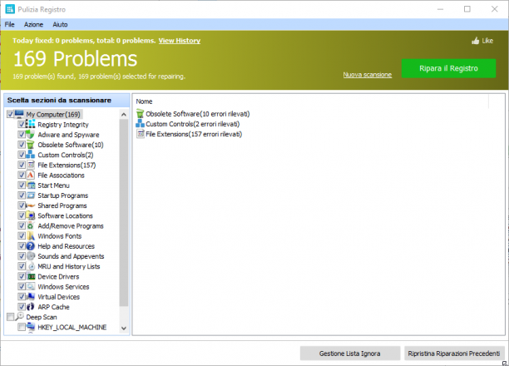
Task: Click the MRU and History Lists icon
Action: [31, 266]
